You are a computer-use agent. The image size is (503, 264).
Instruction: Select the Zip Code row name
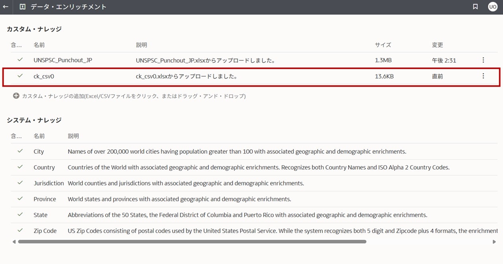45,231
